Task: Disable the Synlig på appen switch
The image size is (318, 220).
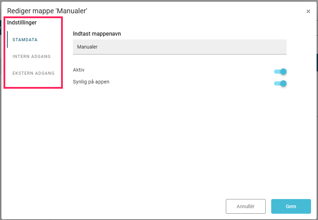Action: (x=280, y=83)
